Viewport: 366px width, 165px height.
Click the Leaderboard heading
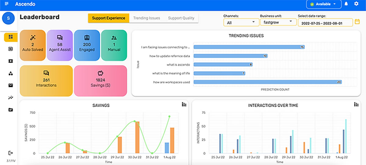click(x=40, y=17)
